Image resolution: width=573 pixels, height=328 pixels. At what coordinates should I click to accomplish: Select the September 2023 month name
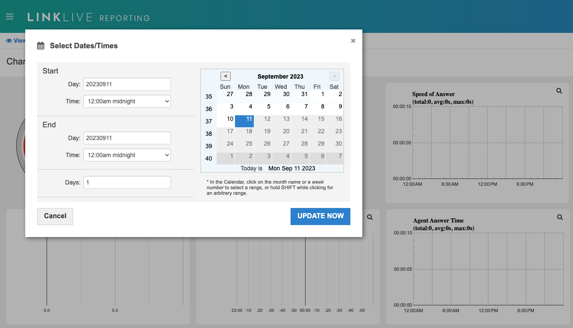pos(280,76)
